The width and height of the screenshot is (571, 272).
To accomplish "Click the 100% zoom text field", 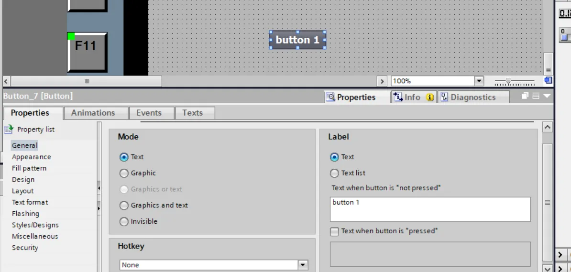I will click(433, 81).
